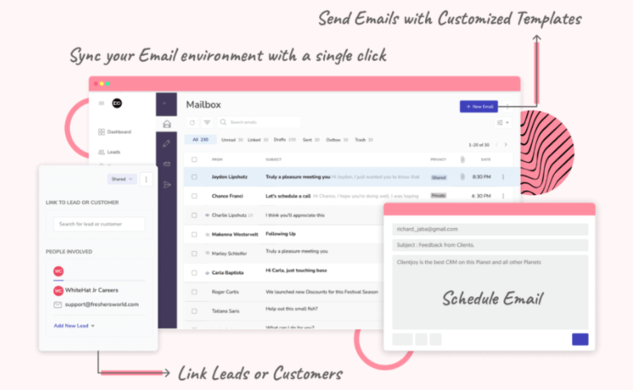Image resolution: width=633 pixels, height=390 pixels.
Task: Open the Festival Season discounts email
Action: point(321,292)
